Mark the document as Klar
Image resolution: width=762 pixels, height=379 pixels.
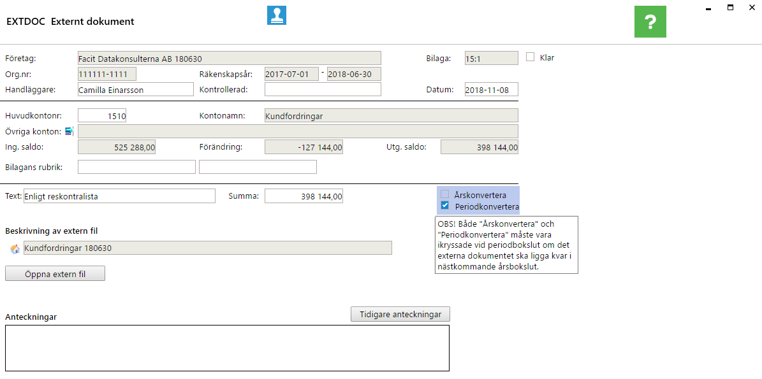pos(530,57)
